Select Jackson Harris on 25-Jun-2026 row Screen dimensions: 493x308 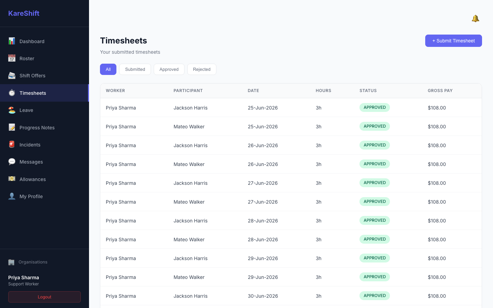[291, 107]
